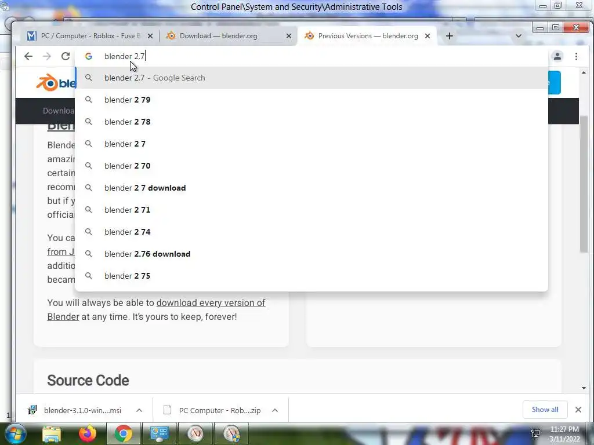
Task: Switch to PC / Computer - Roblox tab
Action: pyautogui.click(x=90, y=36)
